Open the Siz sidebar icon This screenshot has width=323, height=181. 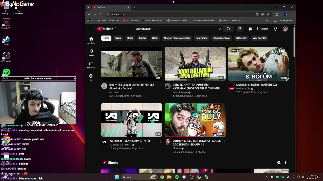tap(91, 77)
